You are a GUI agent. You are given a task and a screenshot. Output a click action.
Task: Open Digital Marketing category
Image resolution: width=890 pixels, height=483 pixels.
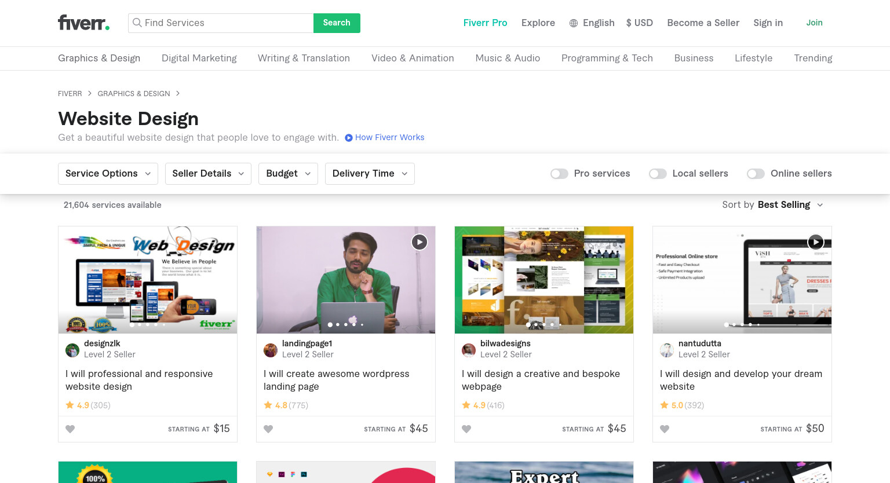199,58
